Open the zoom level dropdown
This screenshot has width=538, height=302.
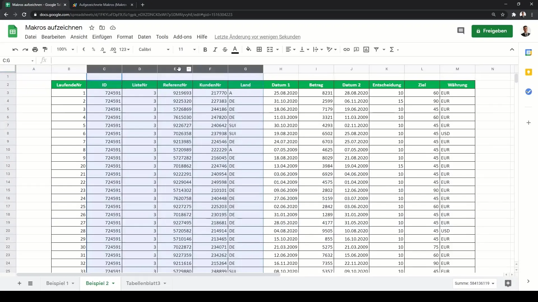pos(65,49)
